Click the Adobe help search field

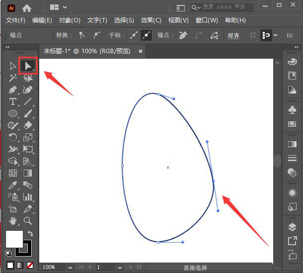pyautogui.click(x=222, y=7)
